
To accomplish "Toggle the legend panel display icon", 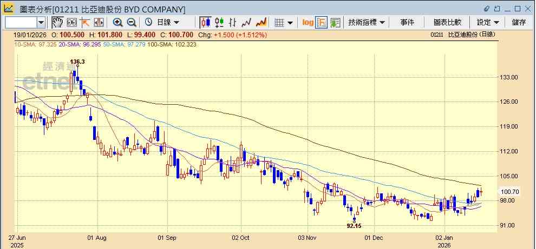I will point(321,23).
